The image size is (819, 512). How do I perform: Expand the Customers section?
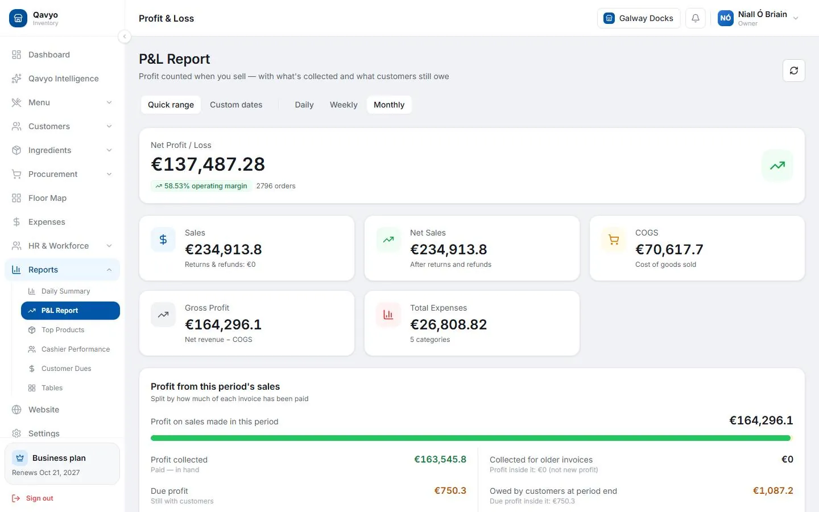pos(62,126)
